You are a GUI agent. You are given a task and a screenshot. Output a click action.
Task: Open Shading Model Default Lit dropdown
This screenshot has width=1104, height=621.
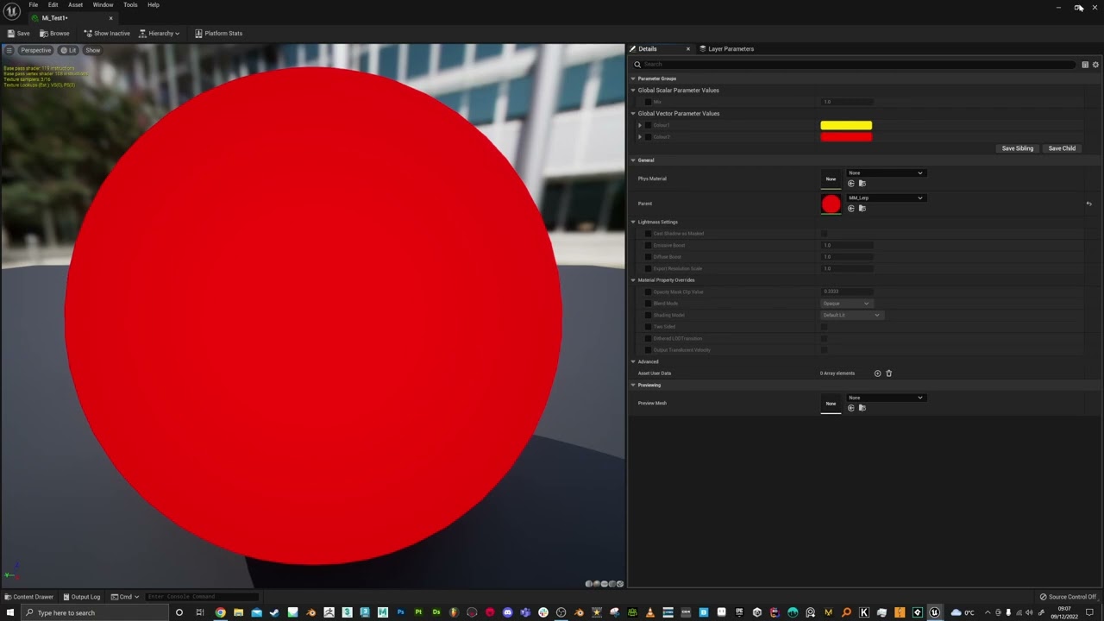[x=851, y=315]
